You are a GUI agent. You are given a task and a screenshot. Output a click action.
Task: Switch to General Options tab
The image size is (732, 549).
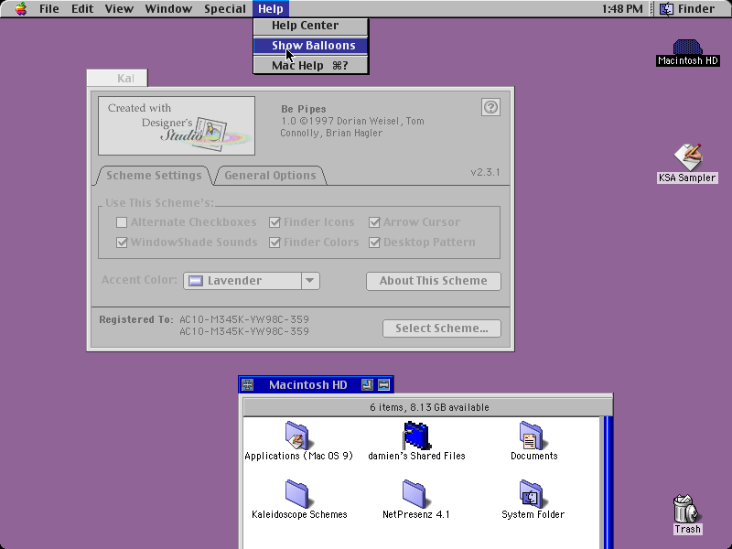coord(270,176)
